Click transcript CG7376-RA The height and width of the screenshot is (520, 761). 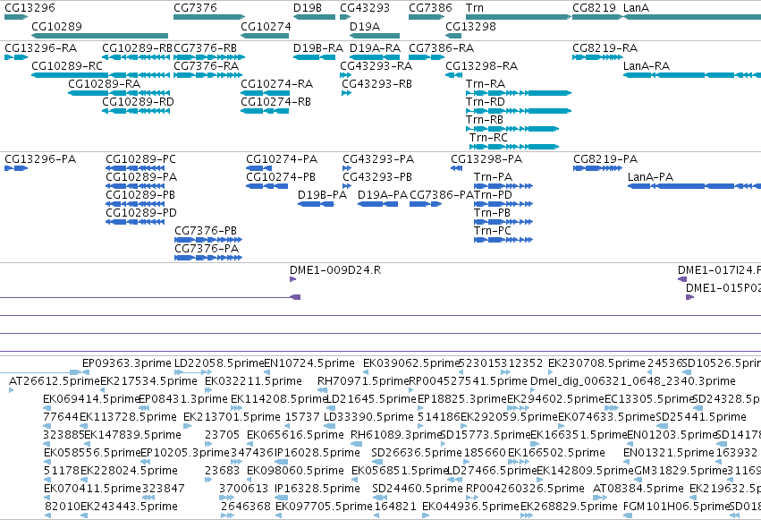207,75
